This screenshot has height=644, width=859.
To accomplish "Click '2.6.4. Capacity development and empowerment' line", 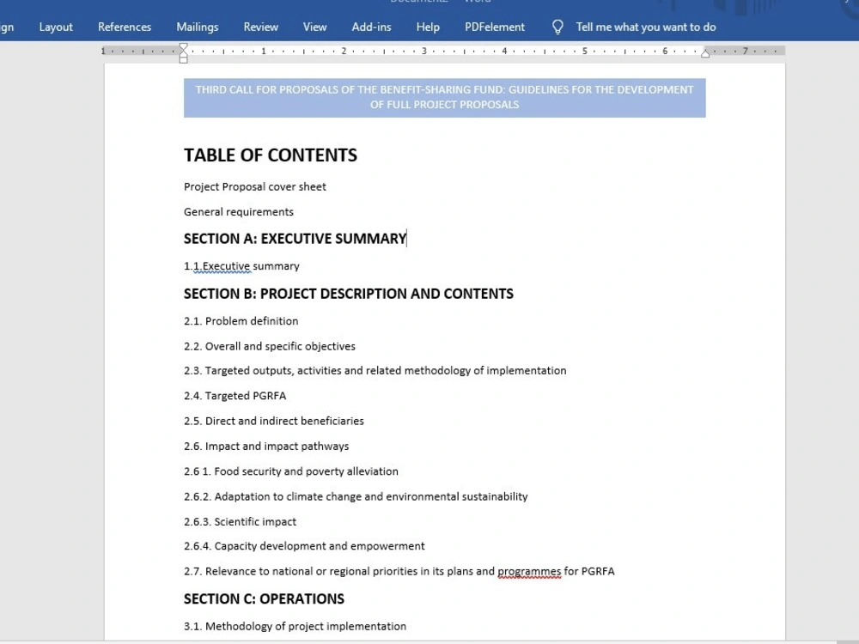I will (304, 546).
